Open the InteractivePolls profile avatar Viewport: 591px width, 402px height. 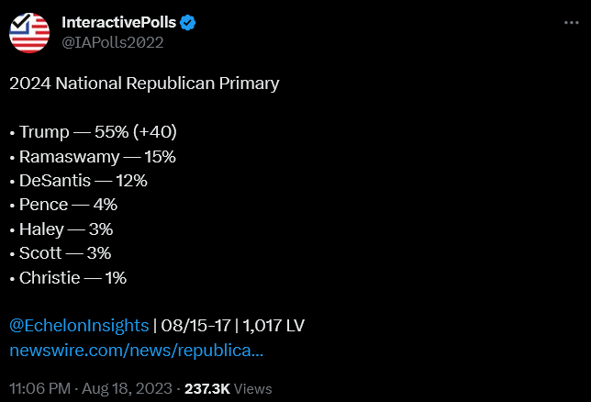(x=29, y=33)
